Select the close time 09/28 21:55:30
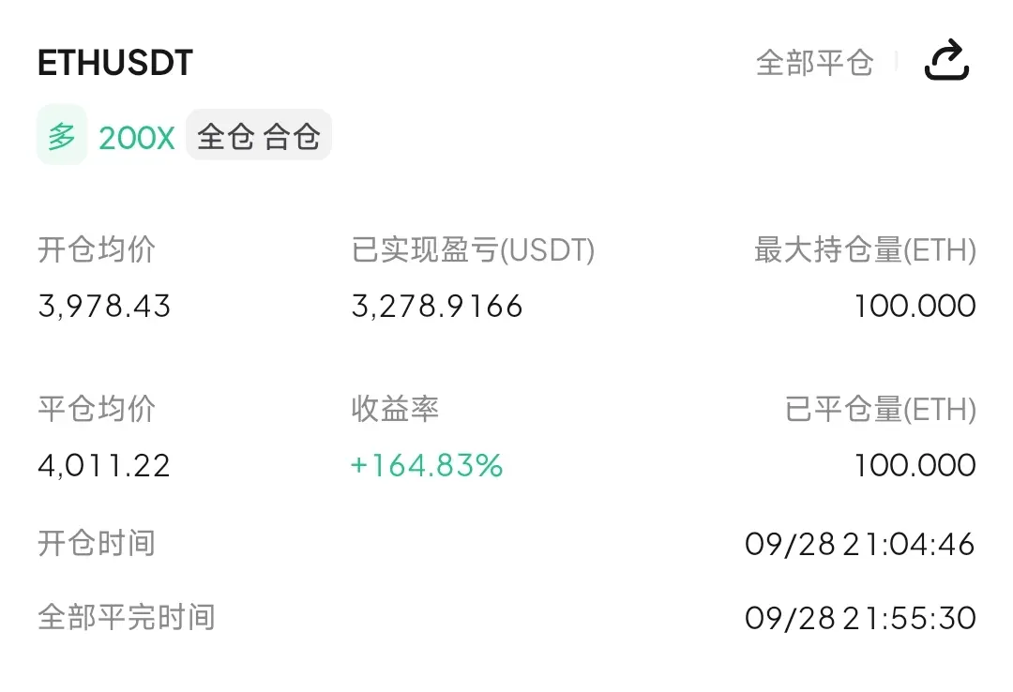 click(x=860, y=618)
